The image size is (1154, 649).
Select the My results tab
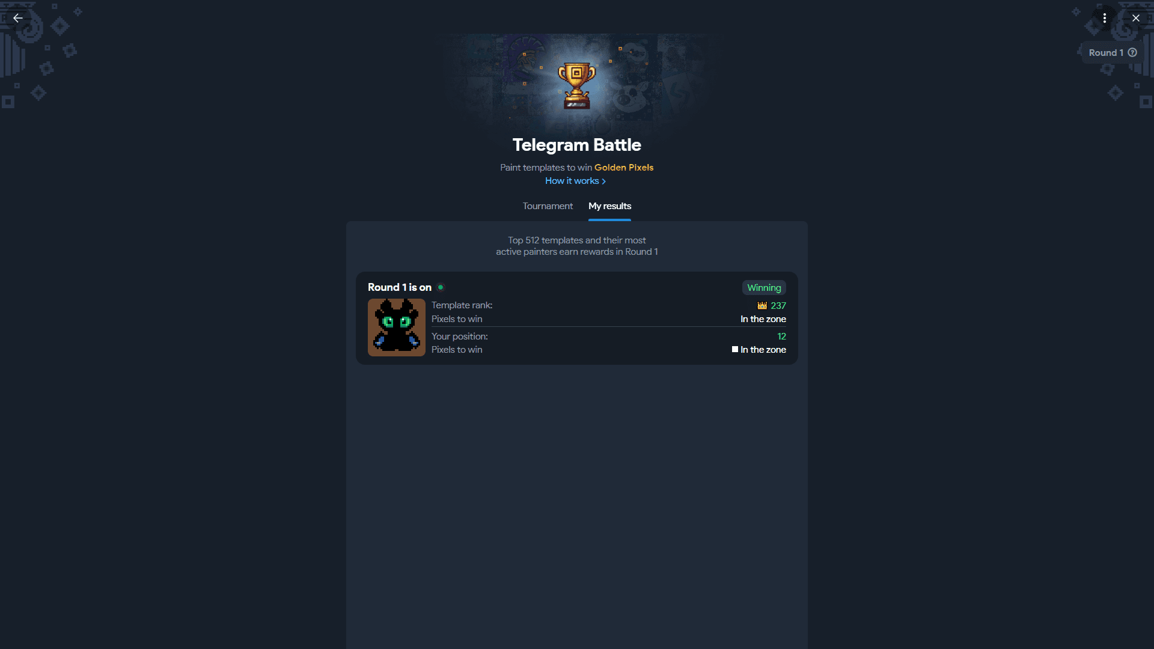(609, 206)
